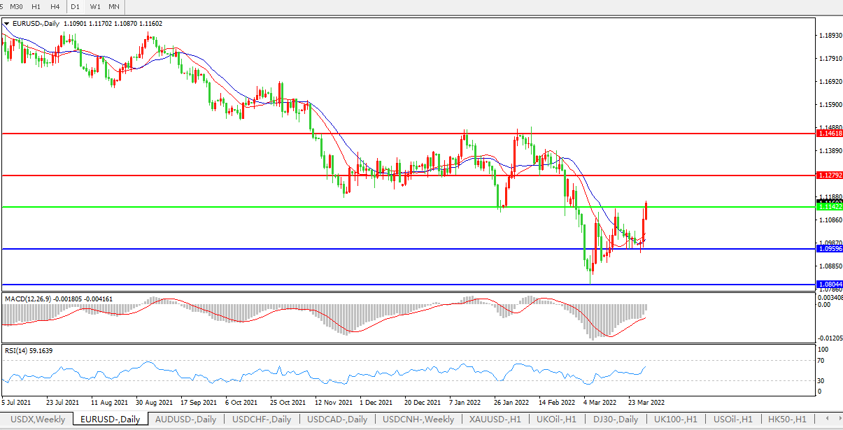Open the DJ30-,Daily chart tab
The image size is (843, 430).
(x=616, y=420)
